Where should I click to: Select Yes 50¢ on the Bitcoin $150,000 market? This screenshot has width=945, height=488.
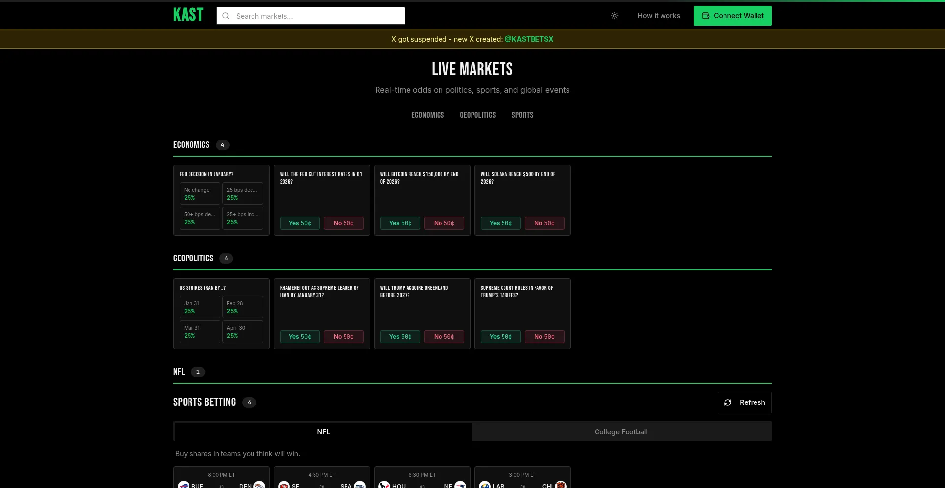[400, 223]
